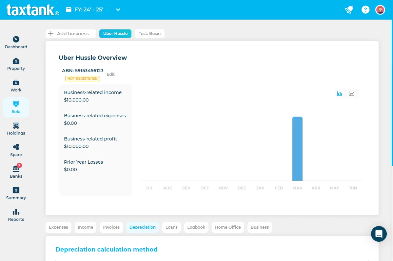
Task: Open user avatar profile menu
Action: [x=380, y=10]
